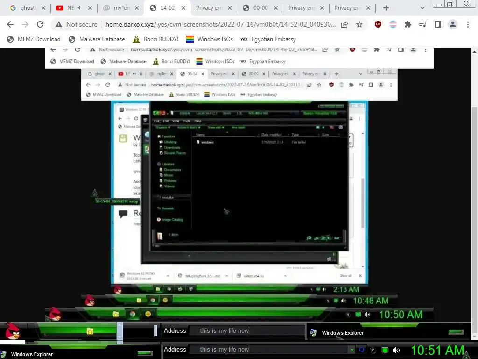The image size is (478, 359).
Task: Open Egyptian Embassy bookmark in outermost bookmarks bar
Action: pyautogui.click(x=268, y=39)
